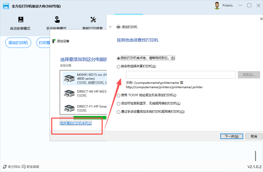This screenshot has width=263, height=172.
Task: Click the 我所需的打印机未列出 link
Action: [76, 123]
